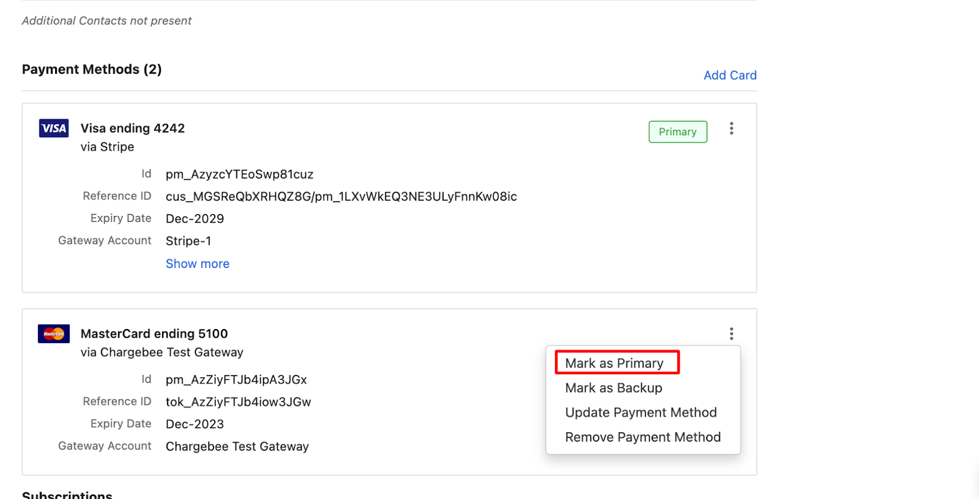Expand Visa details with Show more

pyautogui.click(x=198, y=264)
